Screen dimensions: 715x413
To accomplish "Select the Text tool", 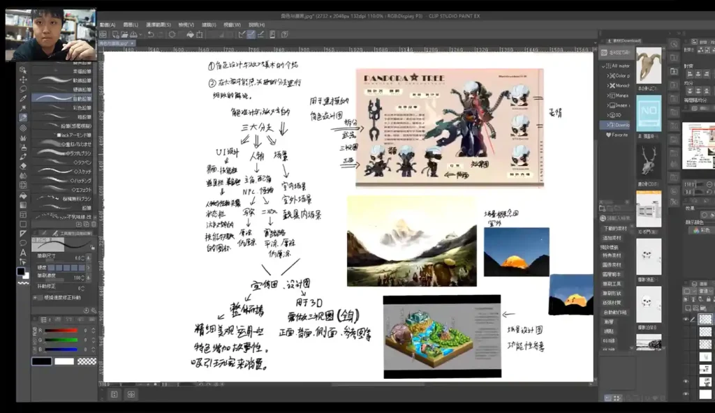I will [x=23, y=253].
